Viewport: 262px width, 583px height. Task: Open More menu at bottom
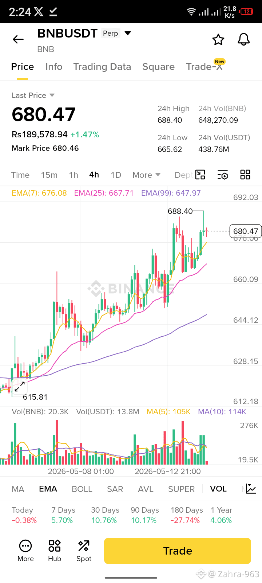25,551
